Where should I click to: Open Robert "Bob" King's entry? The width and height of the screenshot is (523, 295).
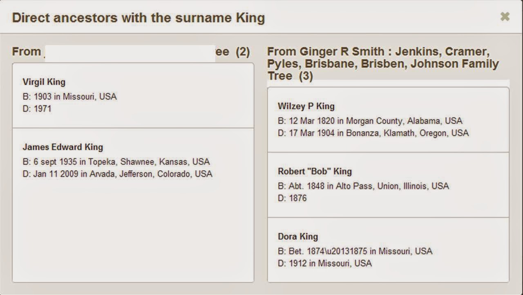coord(387,185)
